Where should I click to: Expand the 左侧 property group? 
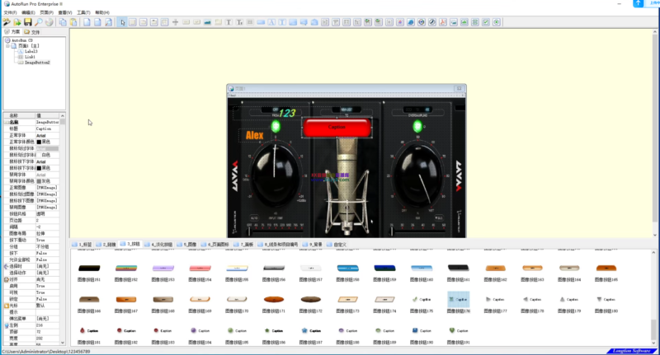click(5, 327)
